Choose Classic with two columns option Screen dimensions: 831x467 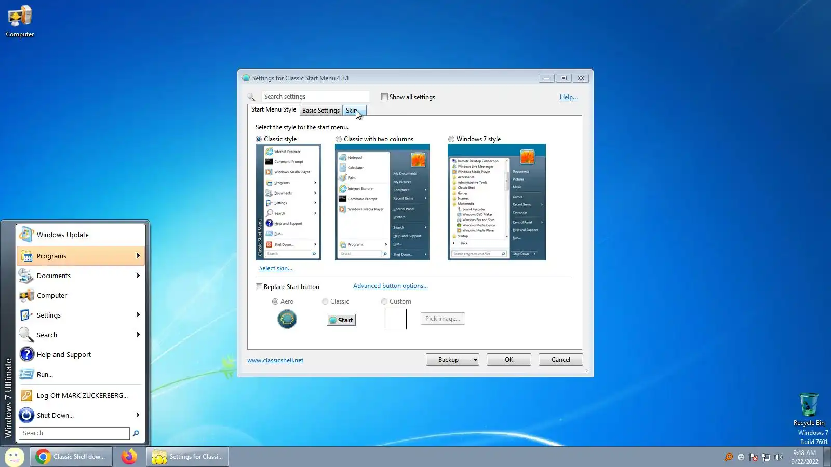coord(339,139)
